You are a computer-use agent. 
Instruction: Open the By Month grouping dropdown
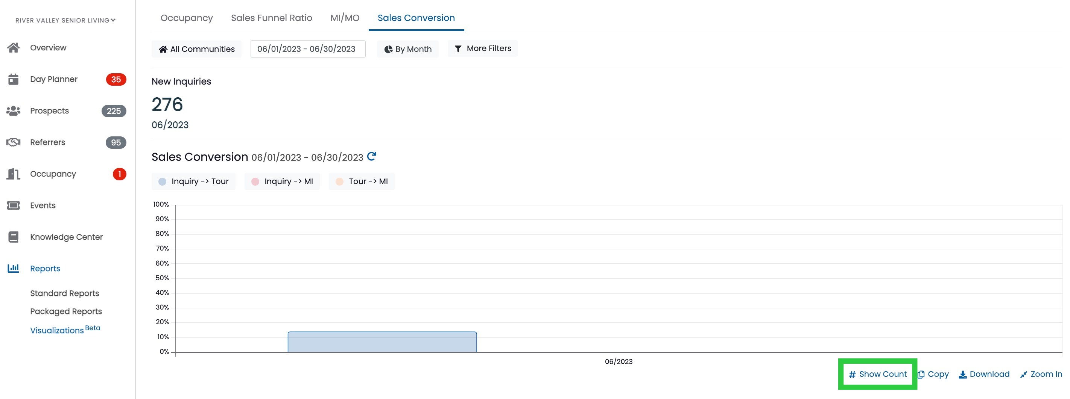click(x=407, y=49)
